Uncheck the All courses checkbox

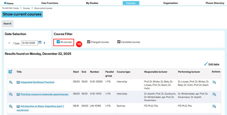(x=58, y=42)
